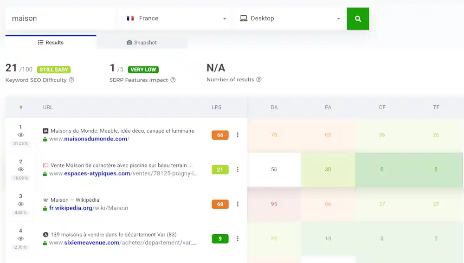Open help icon for Number of results

point(259,80)
